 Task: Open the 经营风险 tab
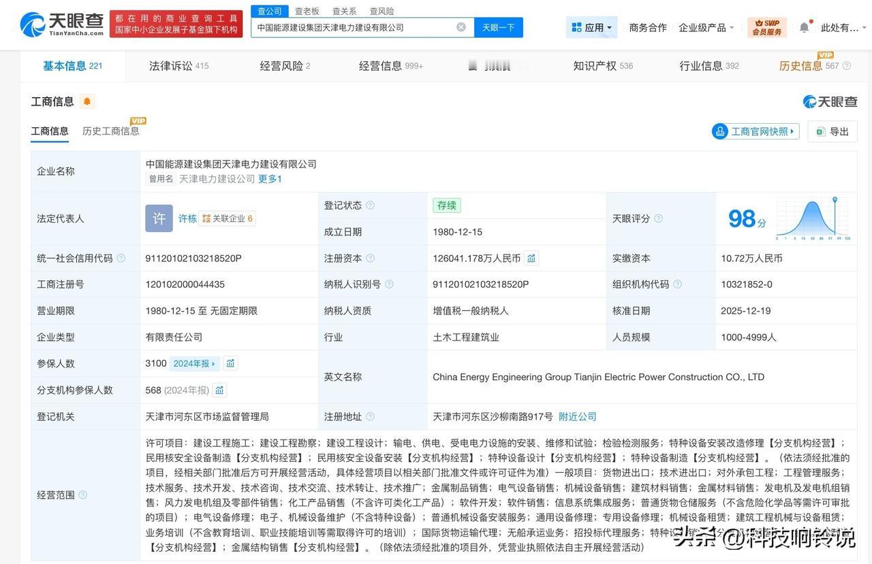(x=285, y=66)
